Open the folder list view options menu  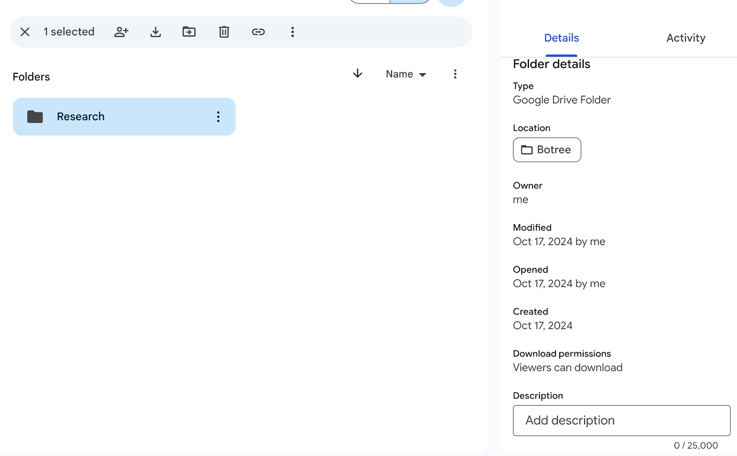tap(455, 74)
